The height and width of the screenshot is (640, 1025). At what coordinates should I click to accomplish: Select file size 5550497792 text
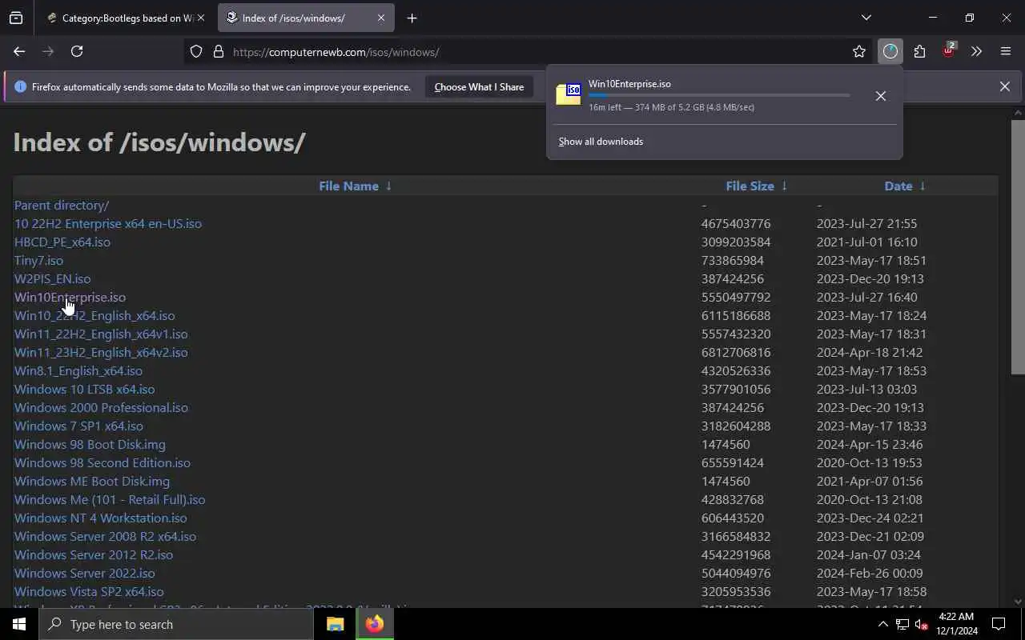736,298
